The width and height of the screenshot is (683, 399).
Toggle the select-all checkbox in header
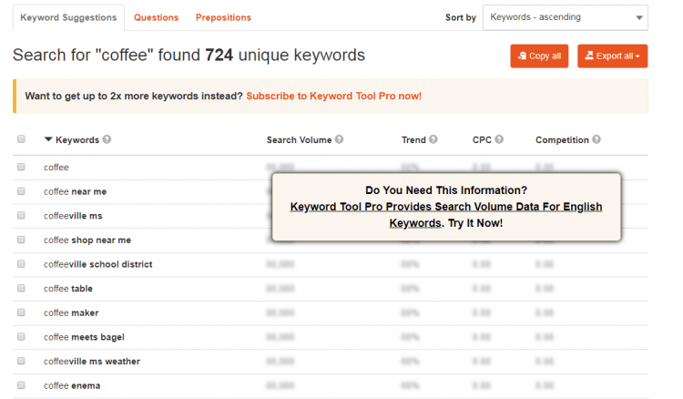coord(21,139)
